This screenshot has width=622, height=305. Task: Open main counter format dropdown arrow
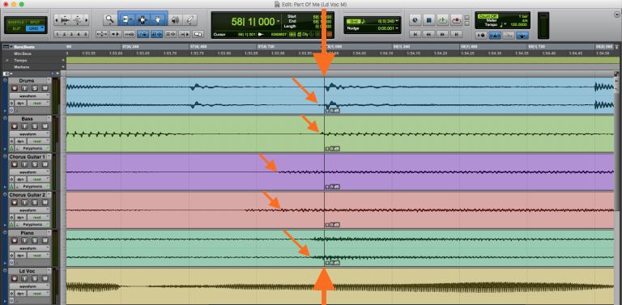[x=278, y=21]
